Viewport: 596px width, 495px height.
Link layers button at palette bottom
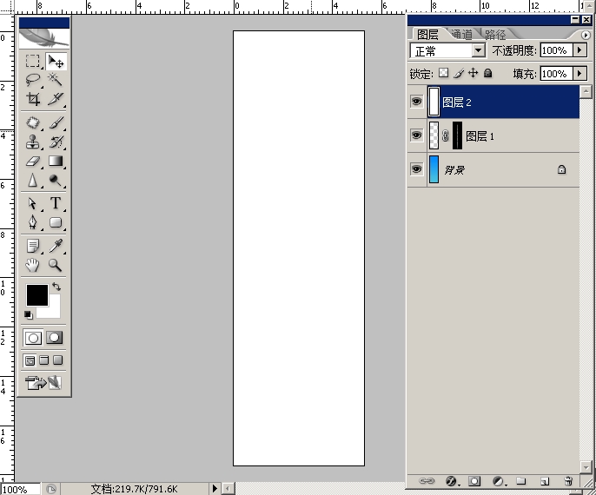[x=427, y=481]
